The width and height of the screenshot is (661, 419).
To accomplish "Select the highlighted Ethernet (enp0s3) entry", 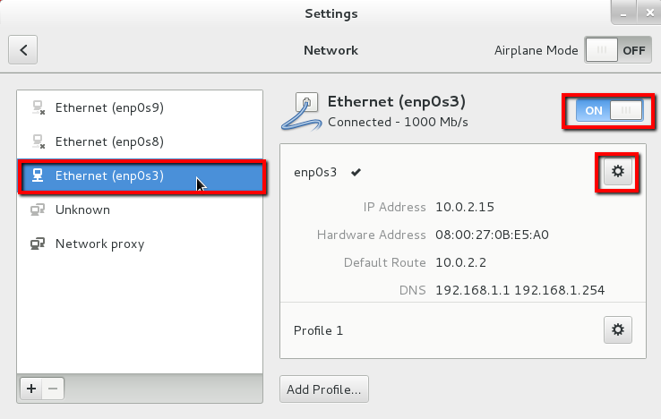I will [140, 175].
